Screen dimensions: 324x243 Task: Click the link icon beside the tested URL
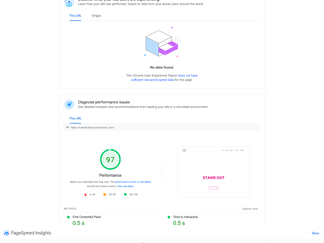(68, 127)
